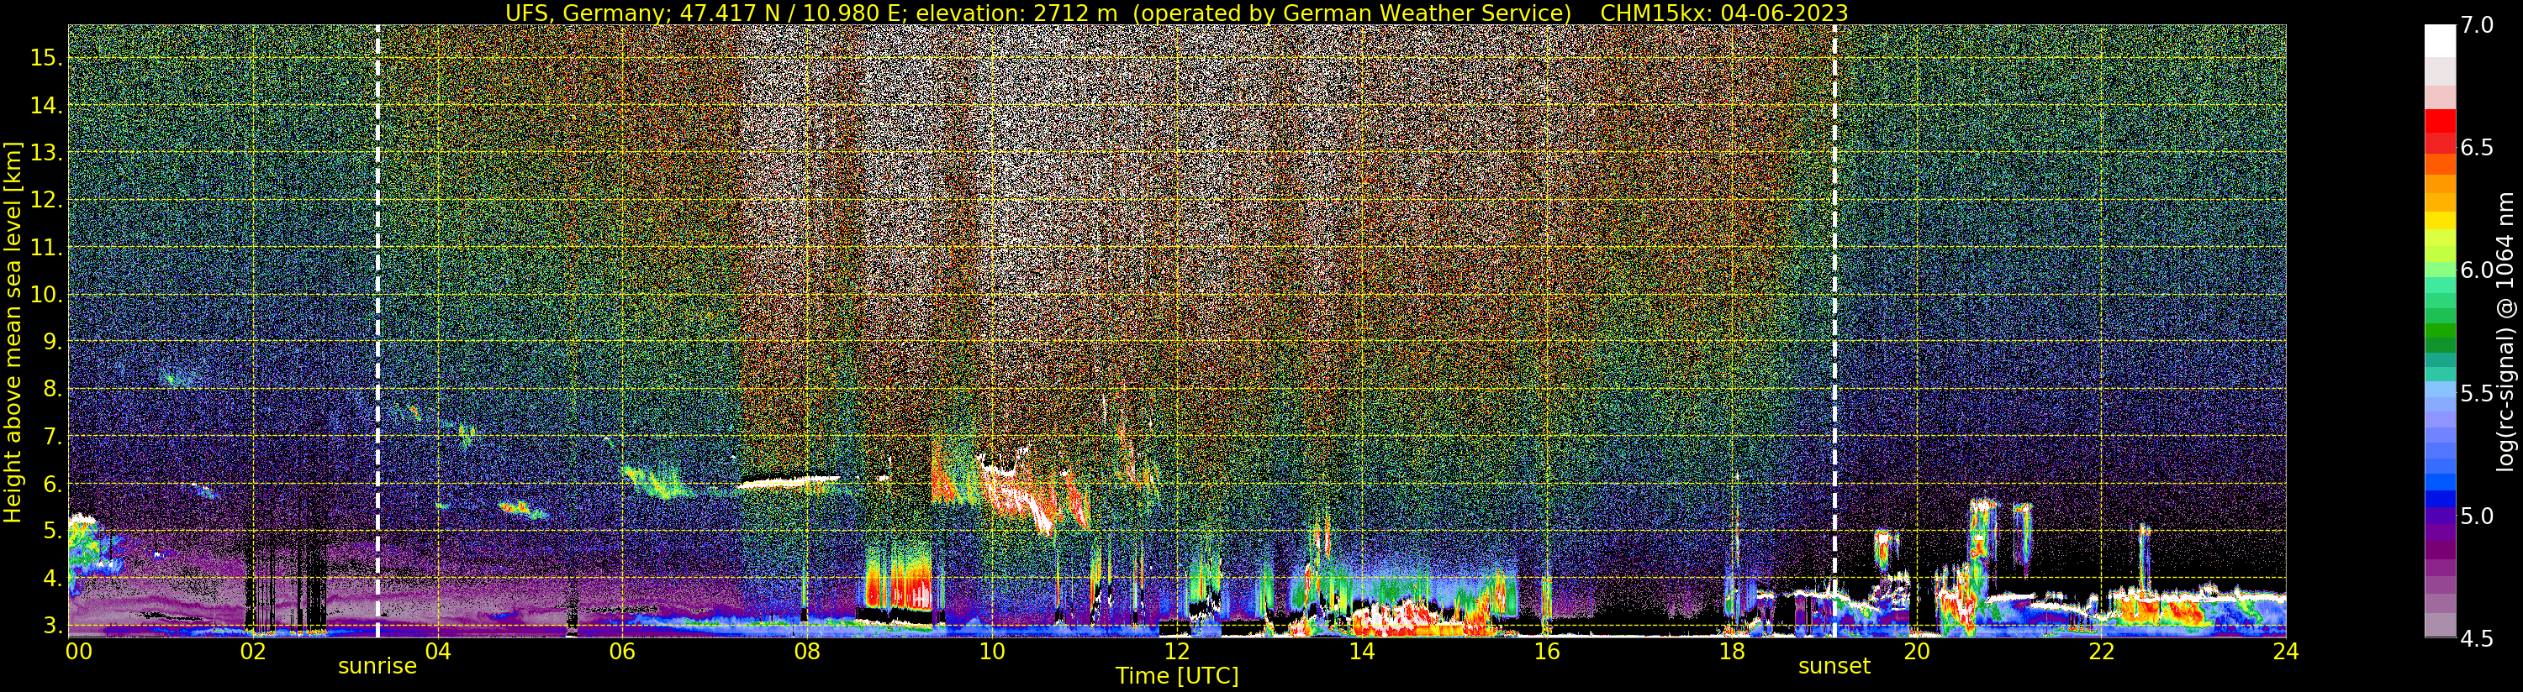Click the height tick label '14.'
Screen dimensions: 2523x692
pos(45,106)
